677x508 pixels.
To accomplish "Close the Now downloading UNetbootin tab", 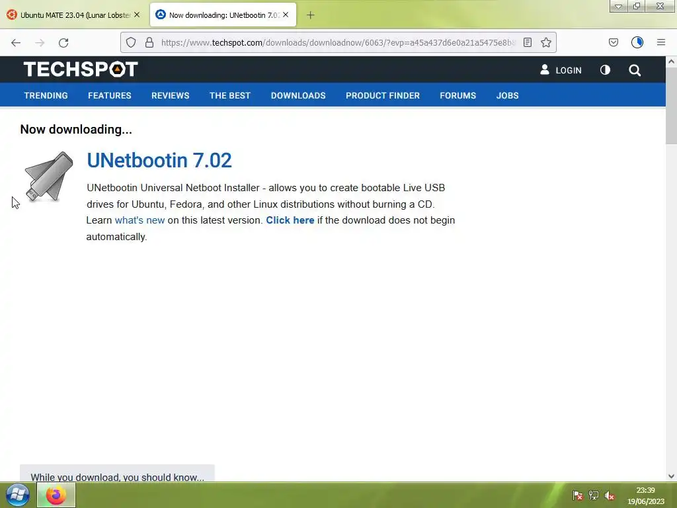I will [286, 15].
